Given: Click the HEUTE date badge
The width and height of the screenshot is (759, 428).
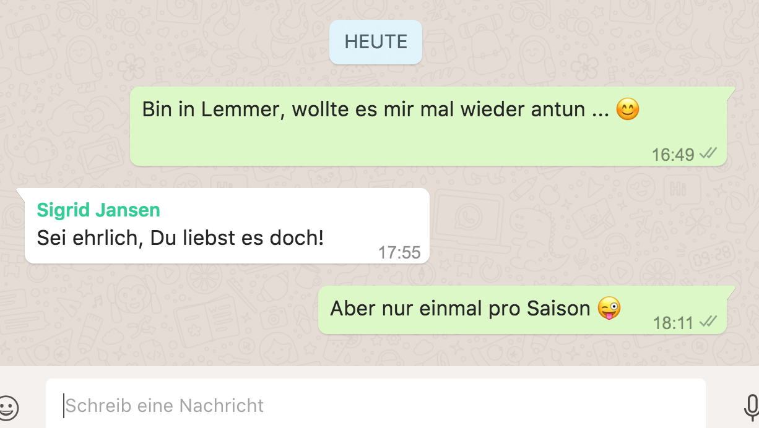Looking at the screenshot, I should [376, 42].
